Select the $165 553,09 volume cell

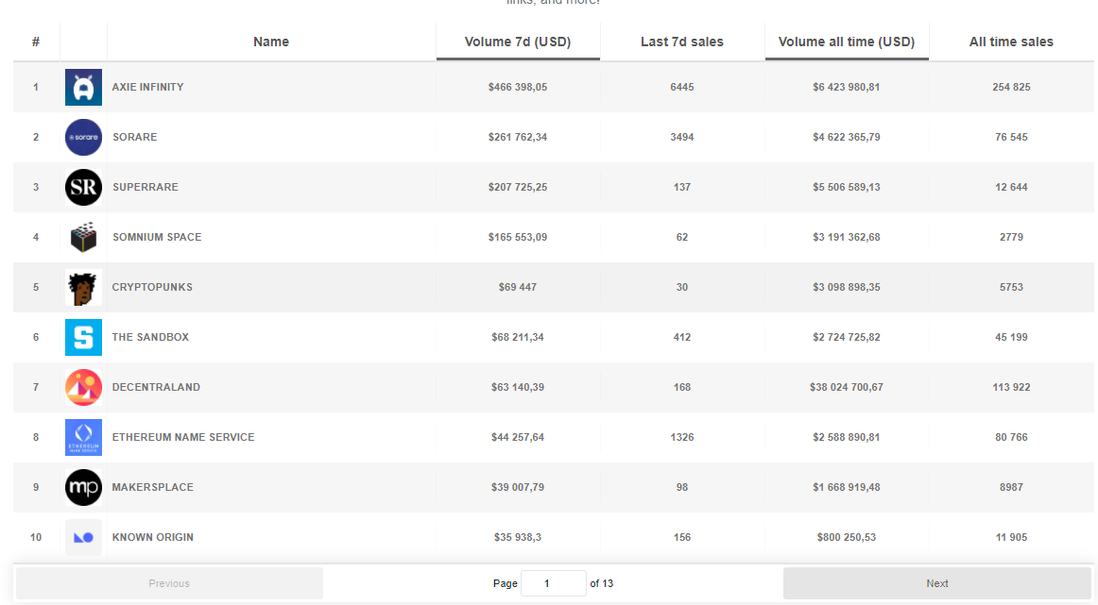tap(518, 237)
